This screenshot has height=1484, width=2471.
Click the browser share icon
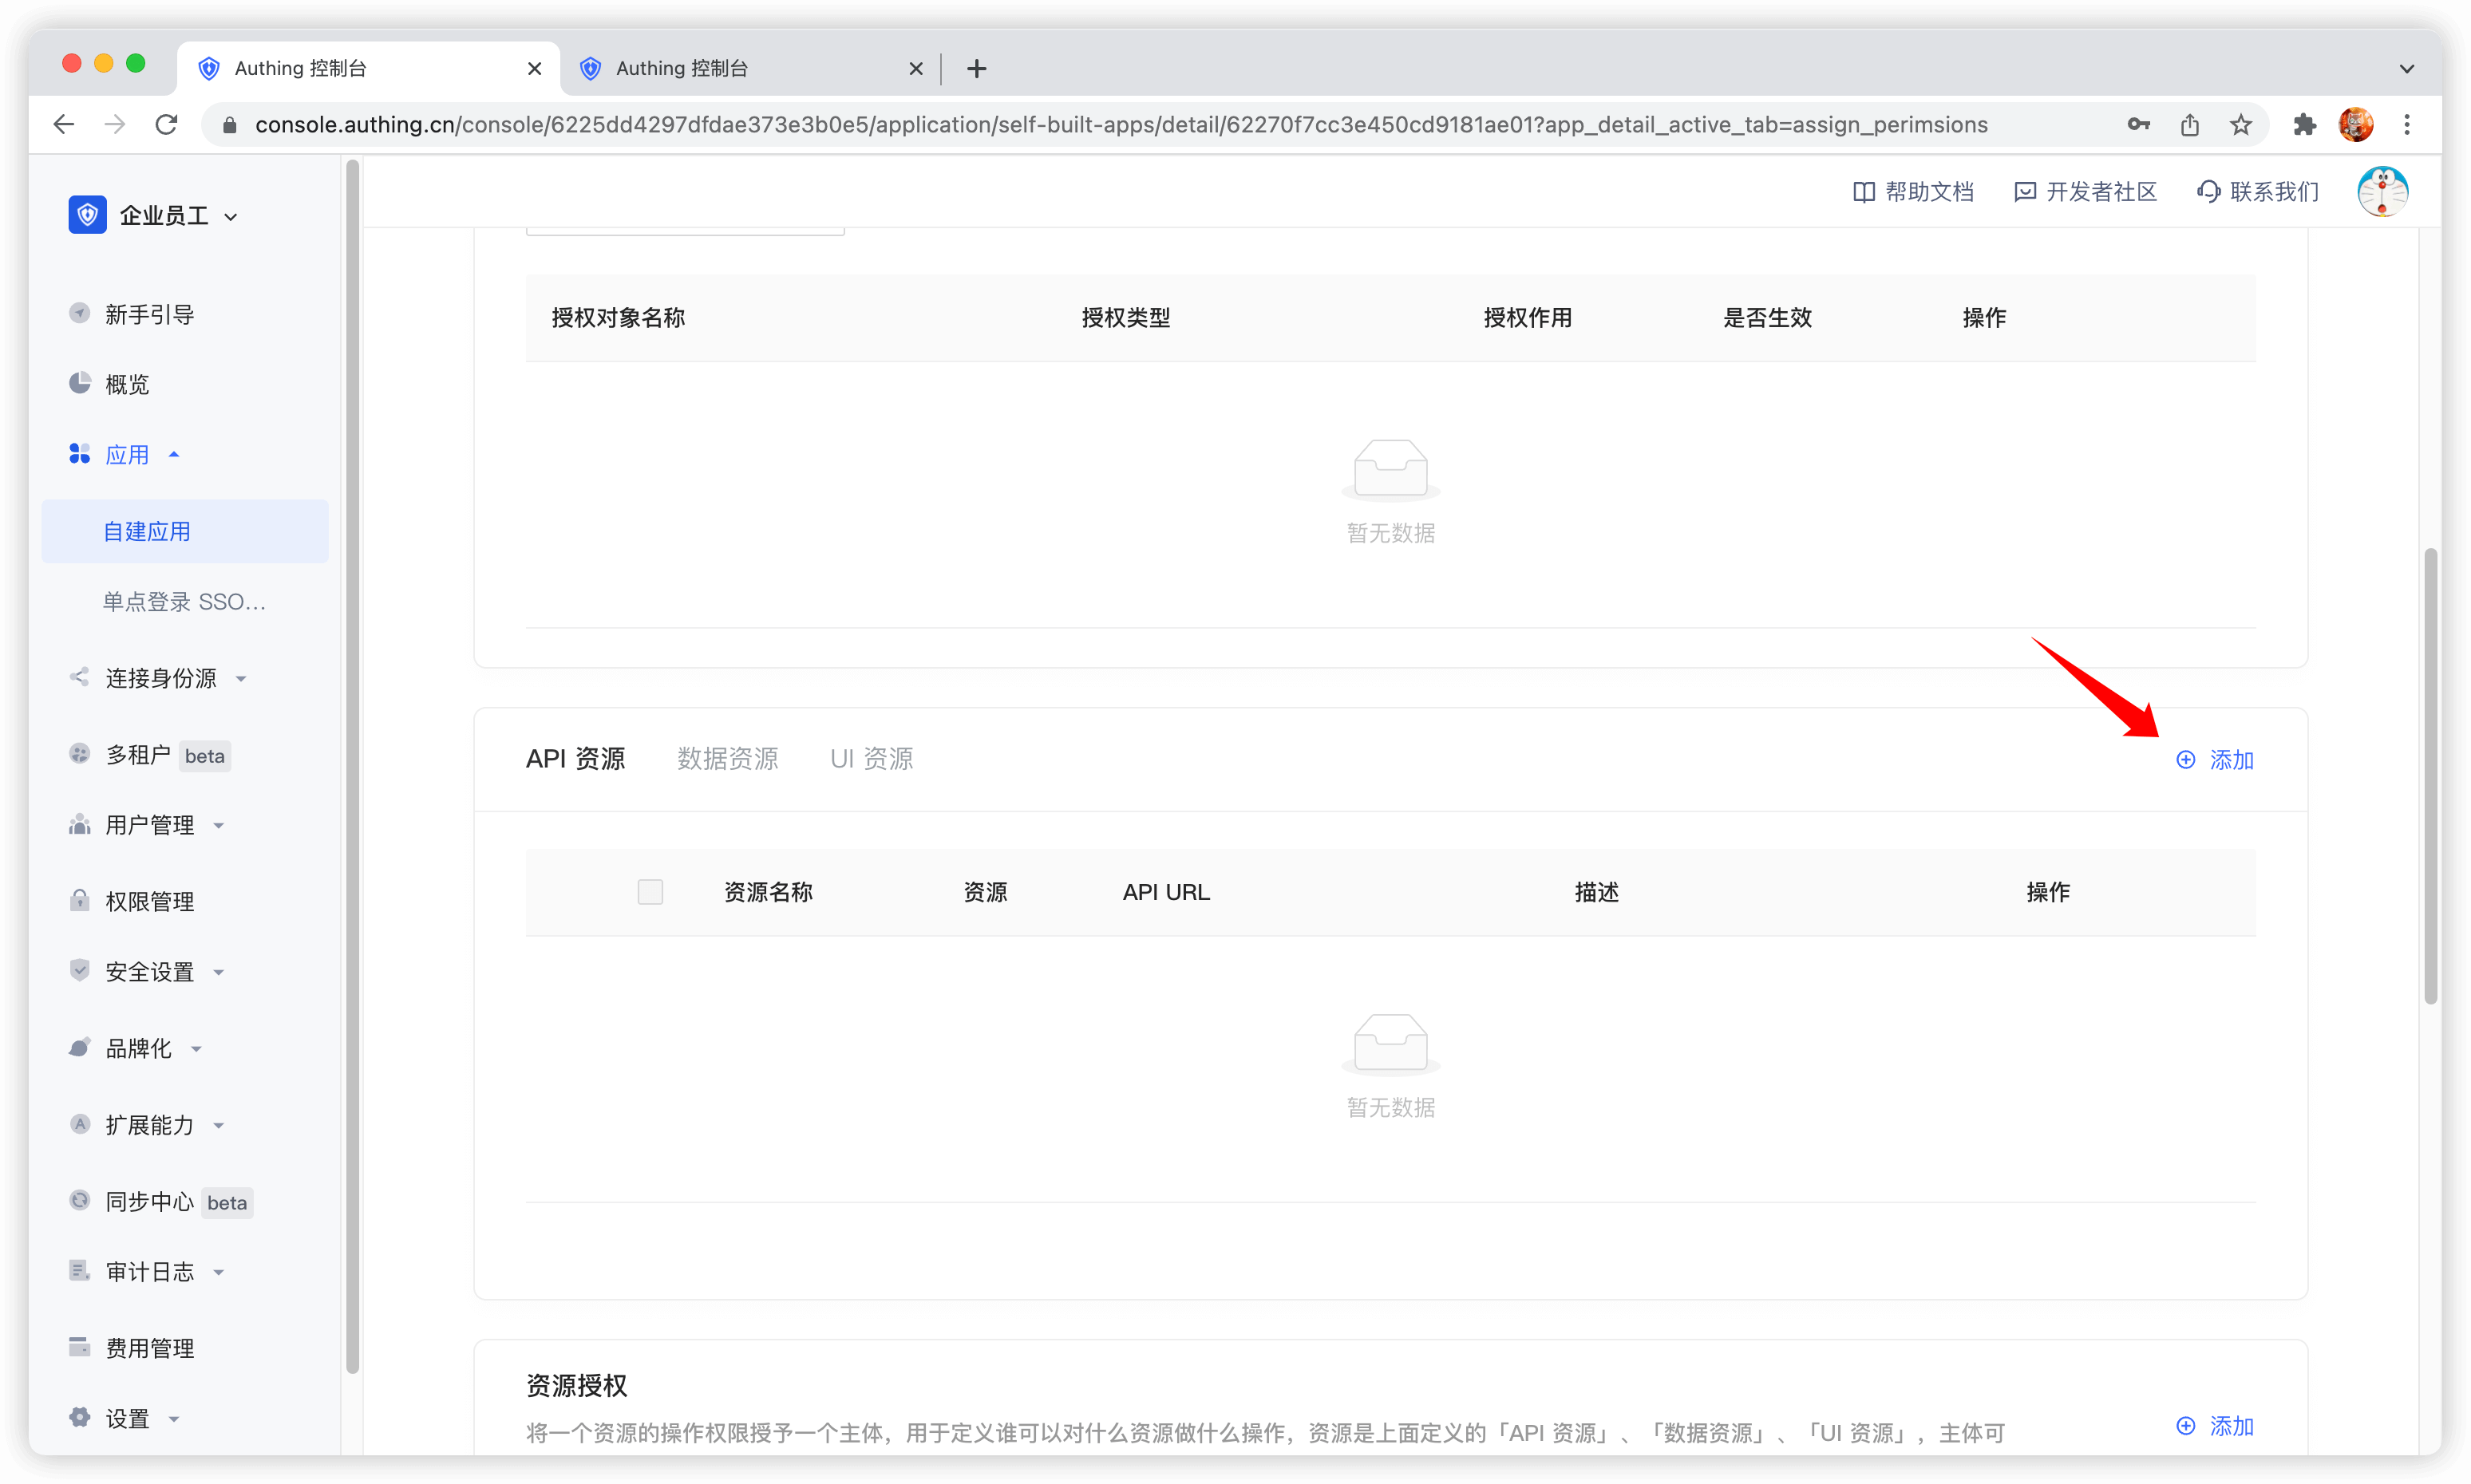click(x=2190, y=125)
